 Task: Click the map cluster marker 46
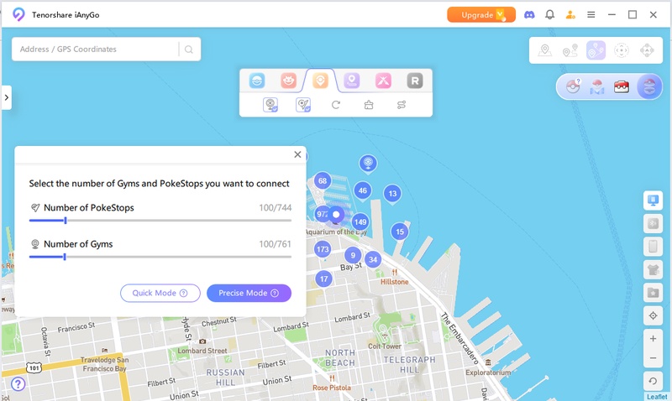(x=363, y=190)
